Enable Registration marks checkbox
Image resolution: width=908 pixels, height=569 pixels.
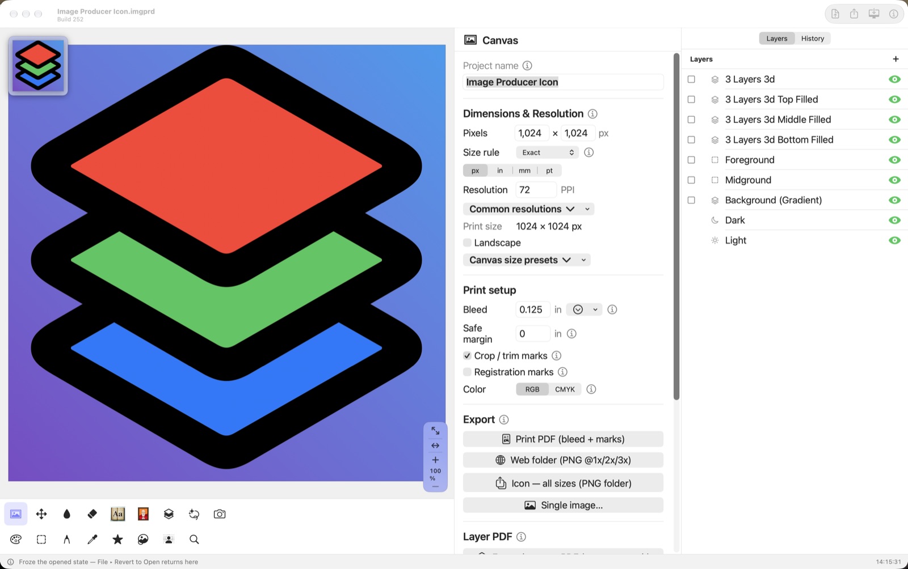(467, 372)
